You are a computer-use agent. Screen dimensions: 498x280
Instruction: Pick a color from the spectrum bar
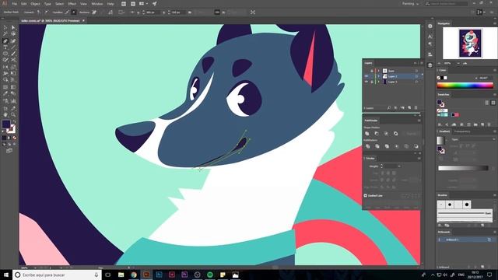tap(465, 86)
